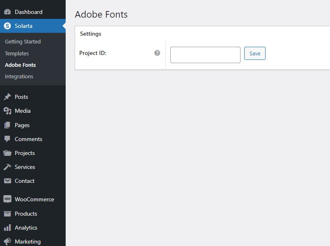Click the Projects folder icon
Screen dimensions: 330x246
[x=7, y=153]
